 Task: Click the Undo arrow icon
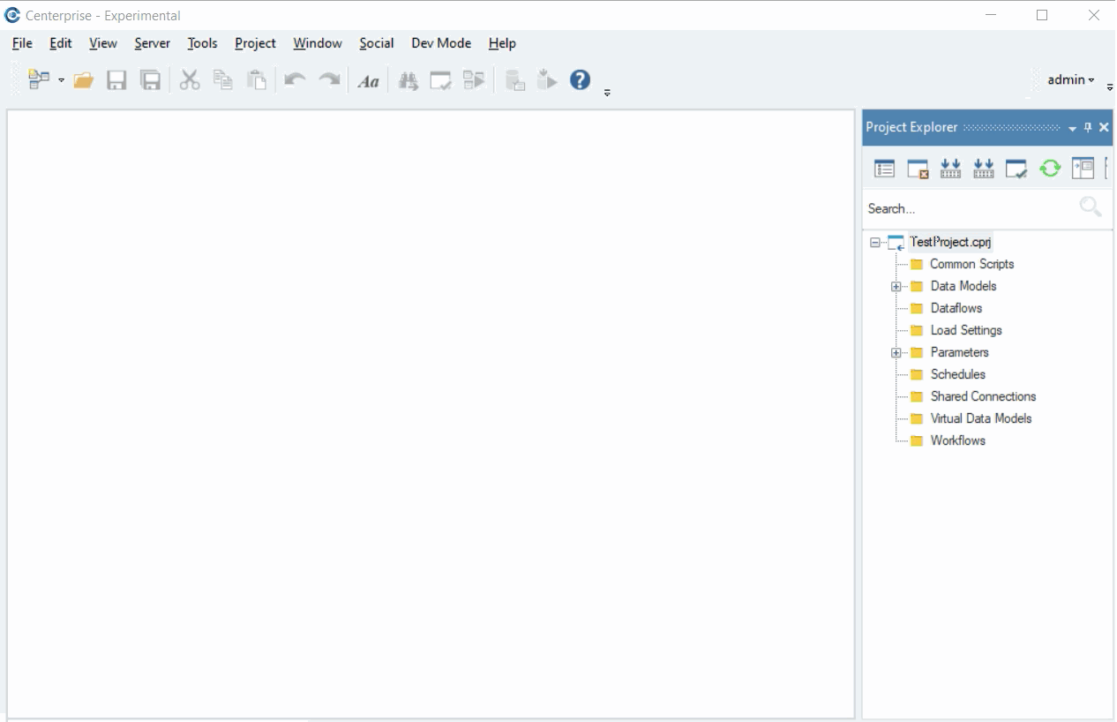pyautogui.click(x=295, y=80)
